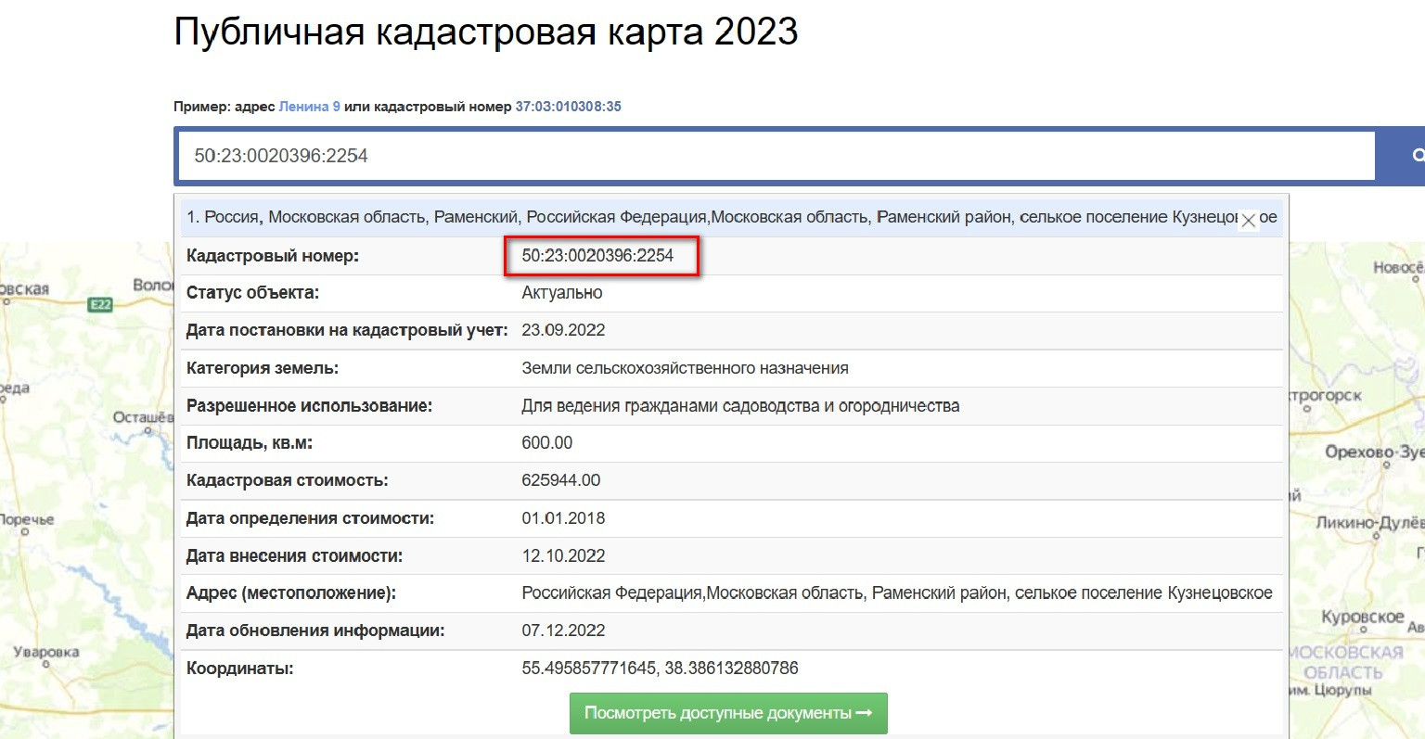The width and height of the screenshot is (1425, 739).
Task: Click the Дата внесения стоимости label
Action: pos(294,556)
